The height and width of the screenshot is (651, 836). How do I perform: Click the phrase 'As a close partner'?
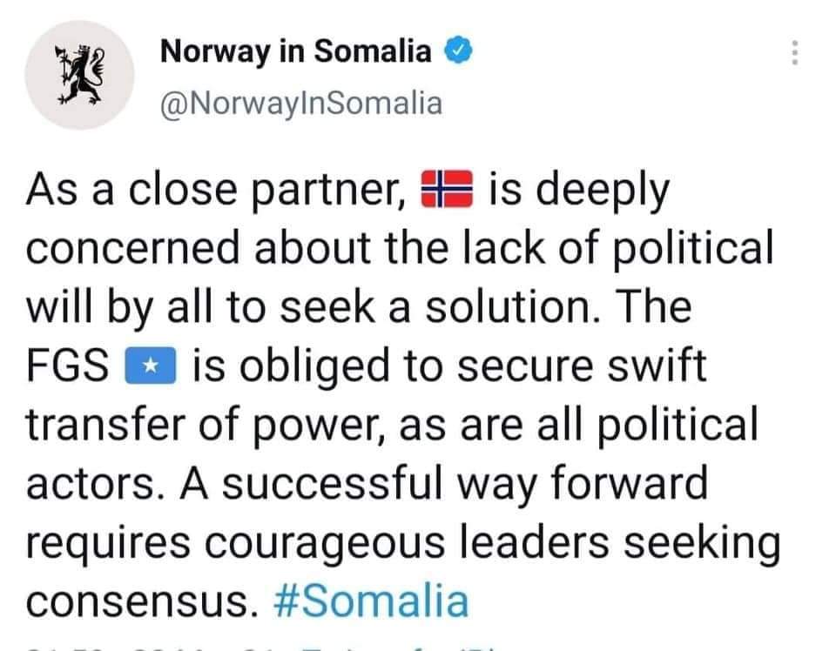click(x=217, y=191)
